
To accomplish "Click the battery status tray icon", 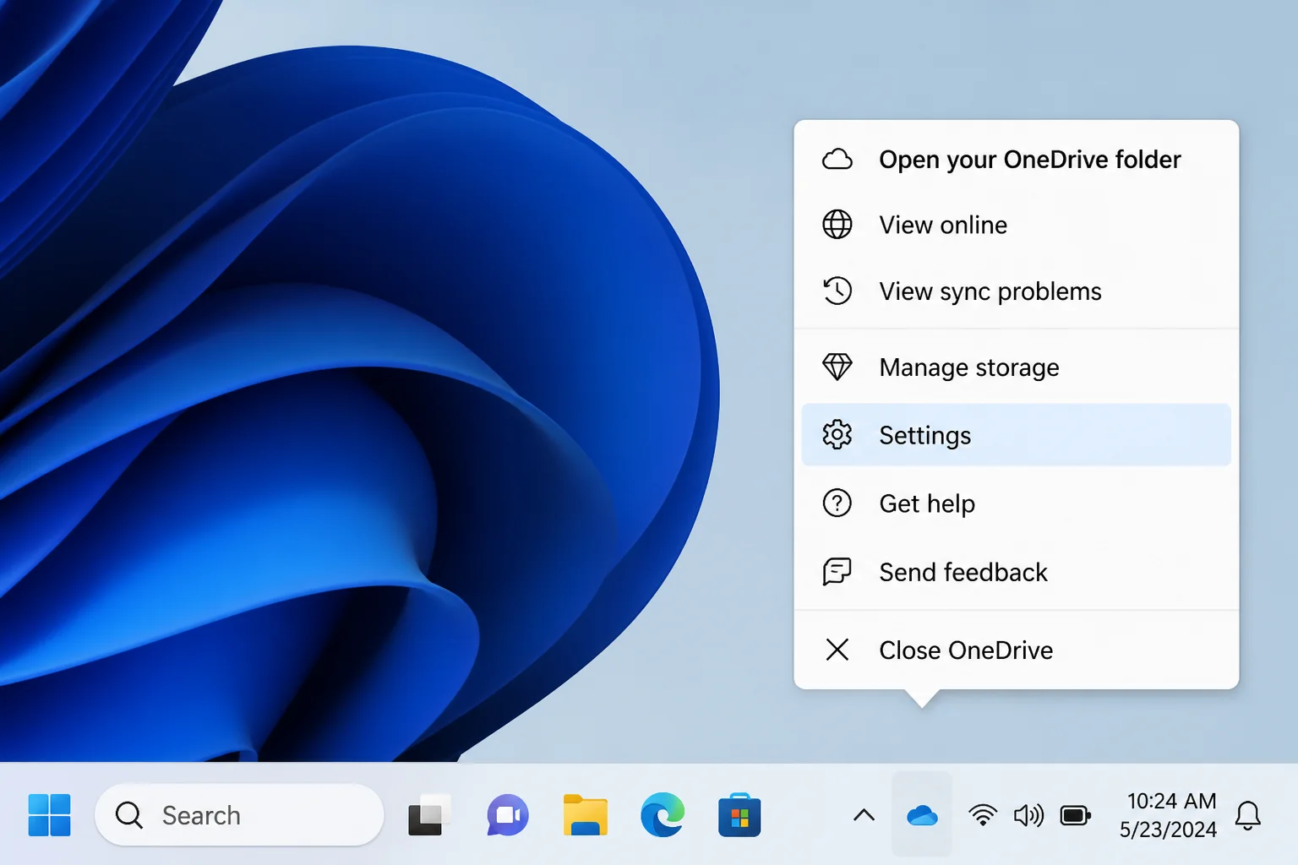I will [x=1076, y=815].
